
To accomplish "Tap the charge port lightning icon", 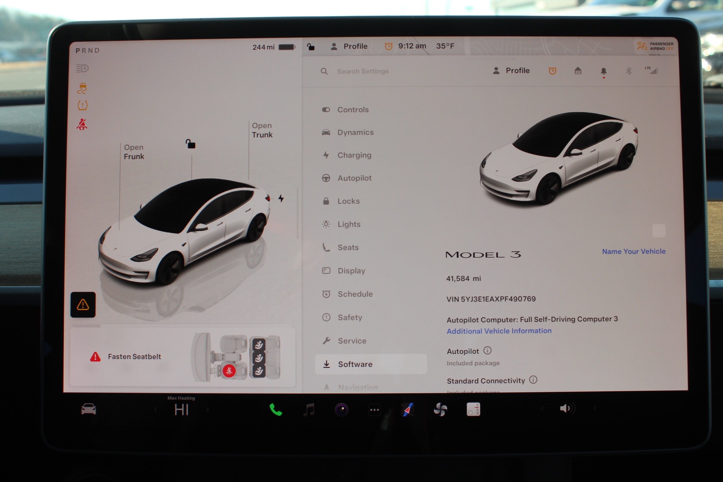I will [x=281, y=198].
